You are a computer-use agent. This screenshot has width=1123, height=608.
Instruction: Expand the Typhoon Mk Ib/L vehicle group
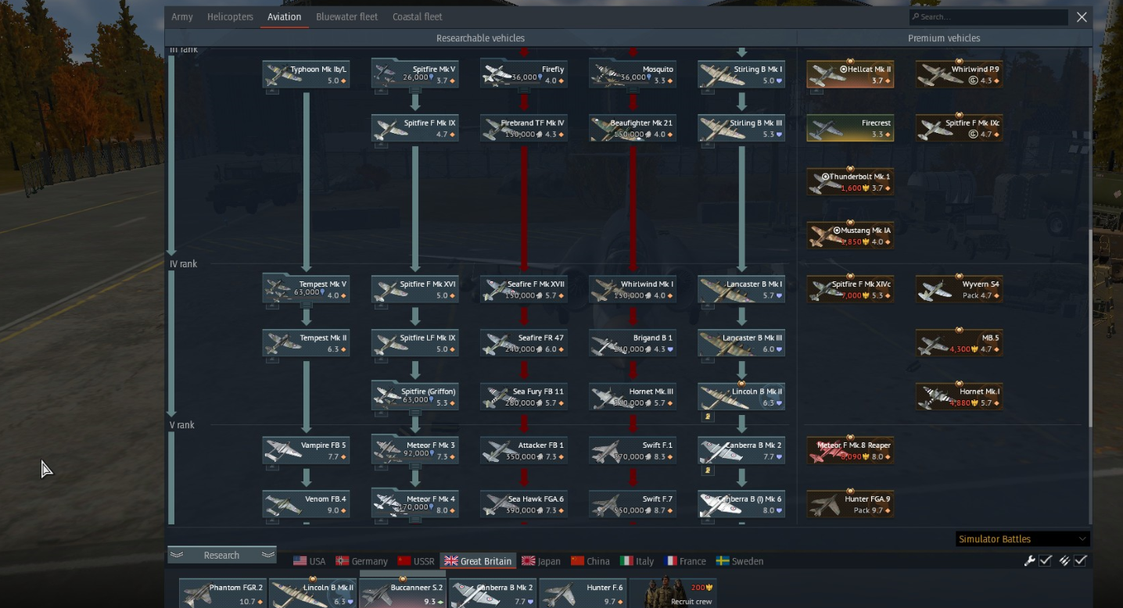click(306, 75)
